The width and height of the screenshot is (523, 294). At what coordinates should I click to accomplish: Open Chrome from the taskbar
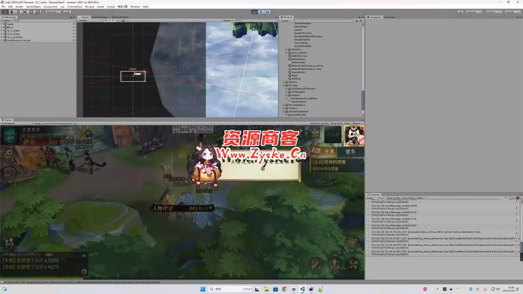point(284,289)
